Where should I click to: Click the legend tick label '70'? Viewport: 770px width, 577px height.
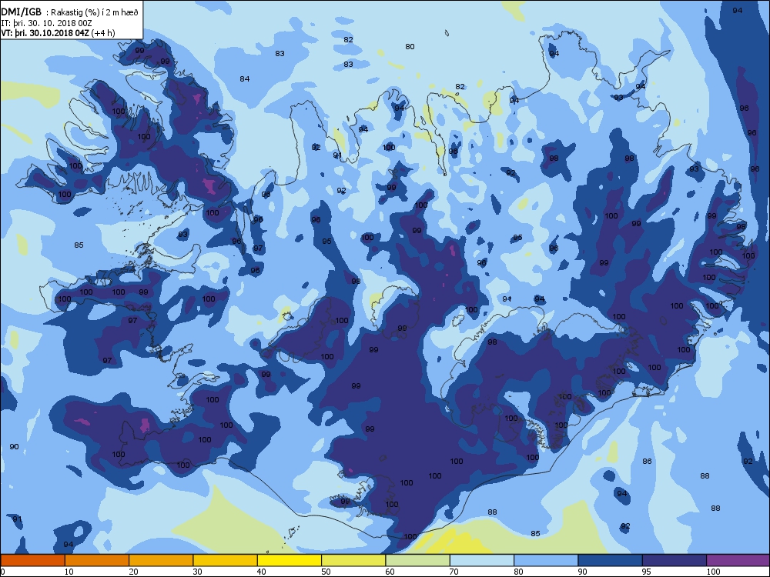[454, 571]
